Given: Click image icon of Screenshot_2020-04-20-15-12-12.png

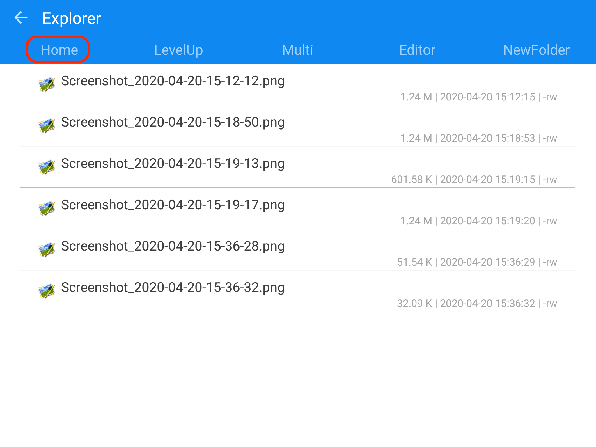Looking at the screenshot, I should (x=47, y=84).
